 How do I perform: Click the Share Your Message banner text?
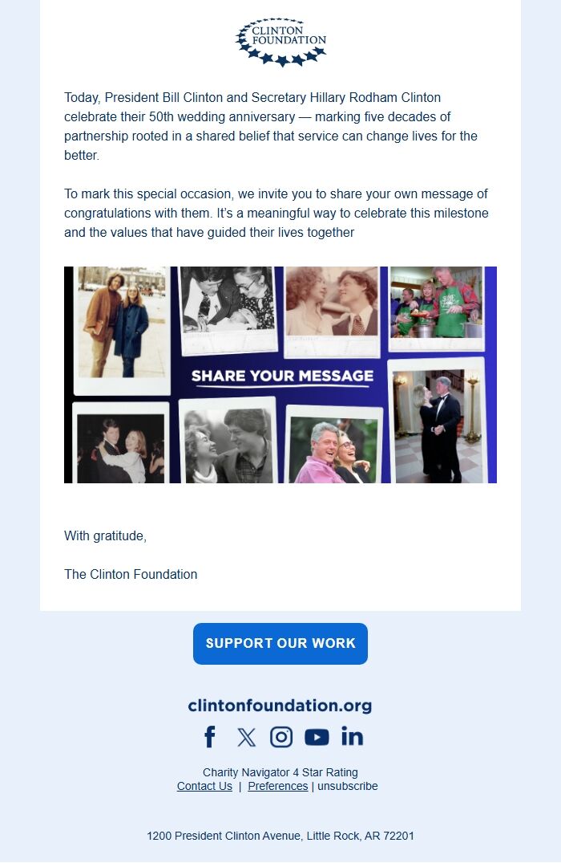coord(282,376)
